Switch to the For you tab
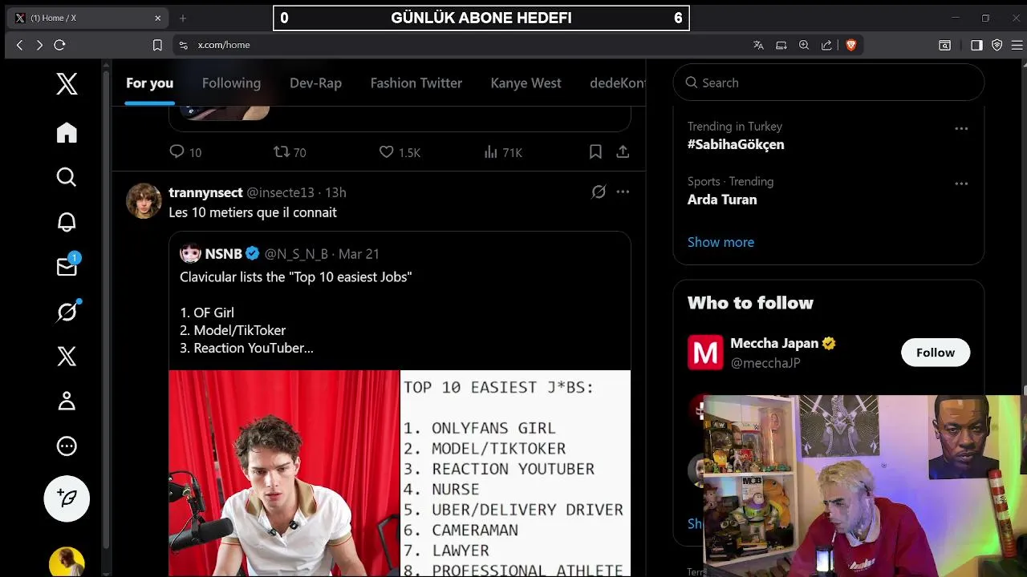Viewport: 1027px width, 577px height. pyautogui.click(x=149, y=83)
